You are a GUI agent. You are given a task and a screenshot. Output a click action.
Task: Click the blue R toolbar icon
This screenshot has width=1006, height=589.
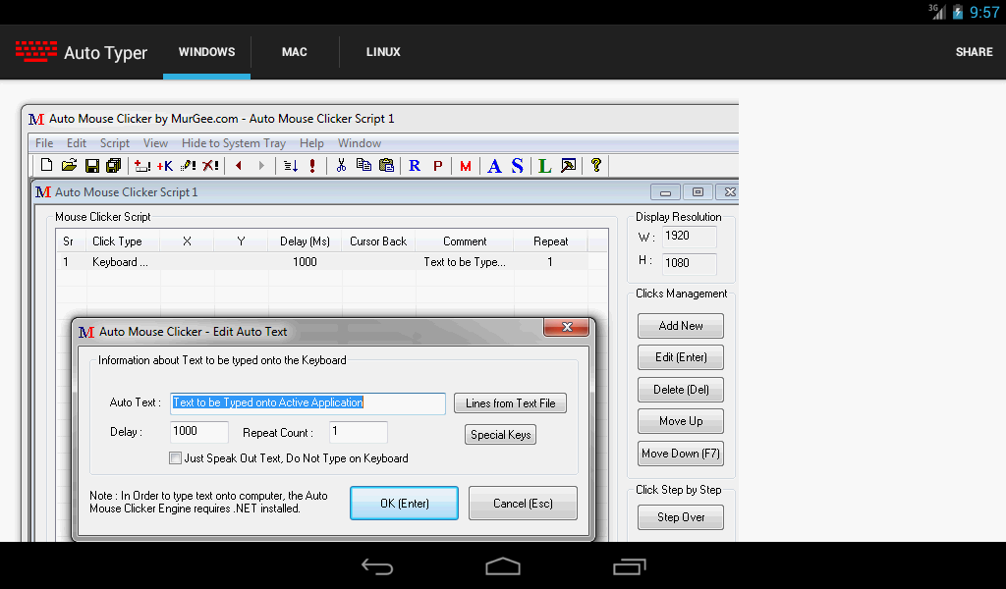point(415,166)
